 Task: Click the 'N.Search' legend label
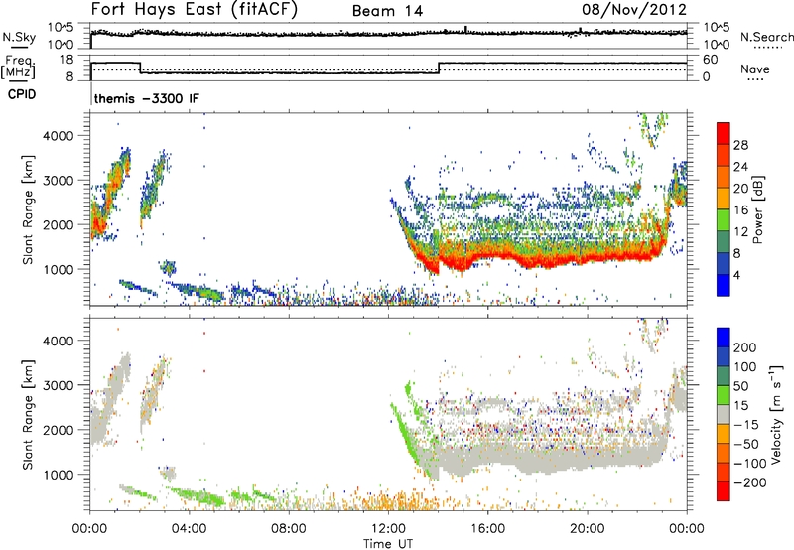click(x=766, y=37)
